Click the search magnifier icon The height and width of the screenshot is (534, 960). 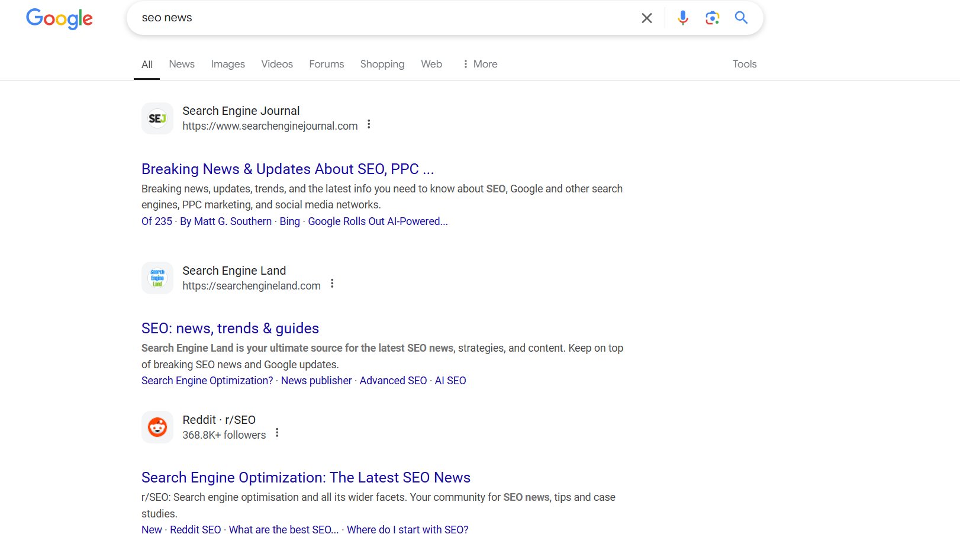[741, 18]
